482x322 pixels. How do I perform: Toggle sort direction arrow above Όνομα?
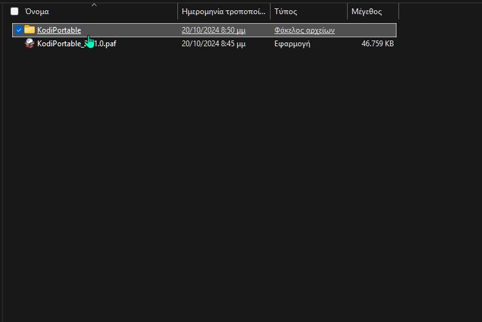tap(94, 5)
